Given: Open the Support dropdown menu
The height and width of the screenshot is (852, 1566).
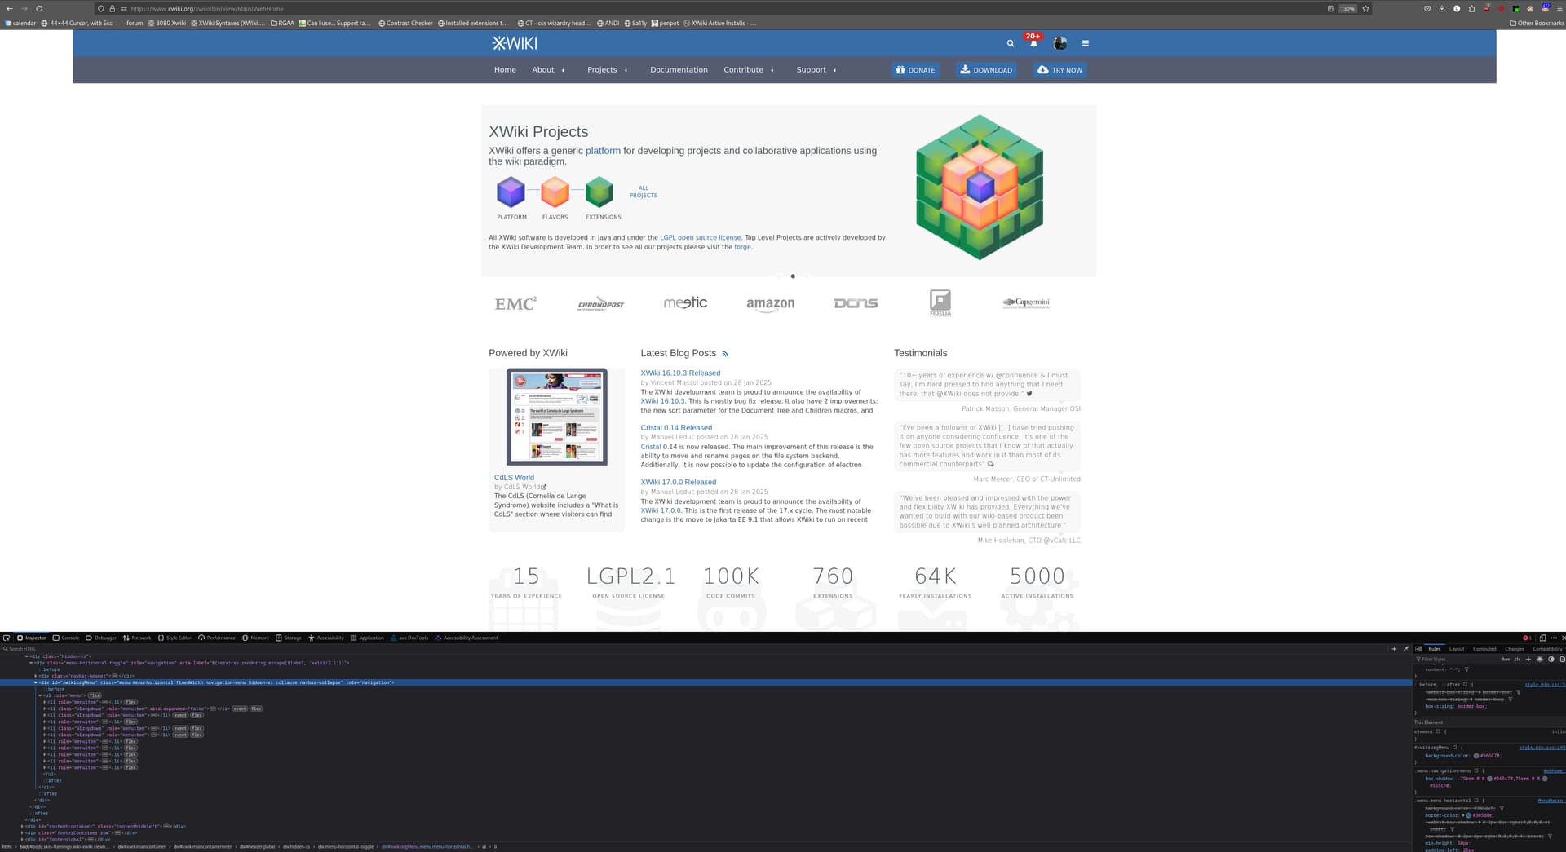Looking at the screenshot, I should point(816,70).
